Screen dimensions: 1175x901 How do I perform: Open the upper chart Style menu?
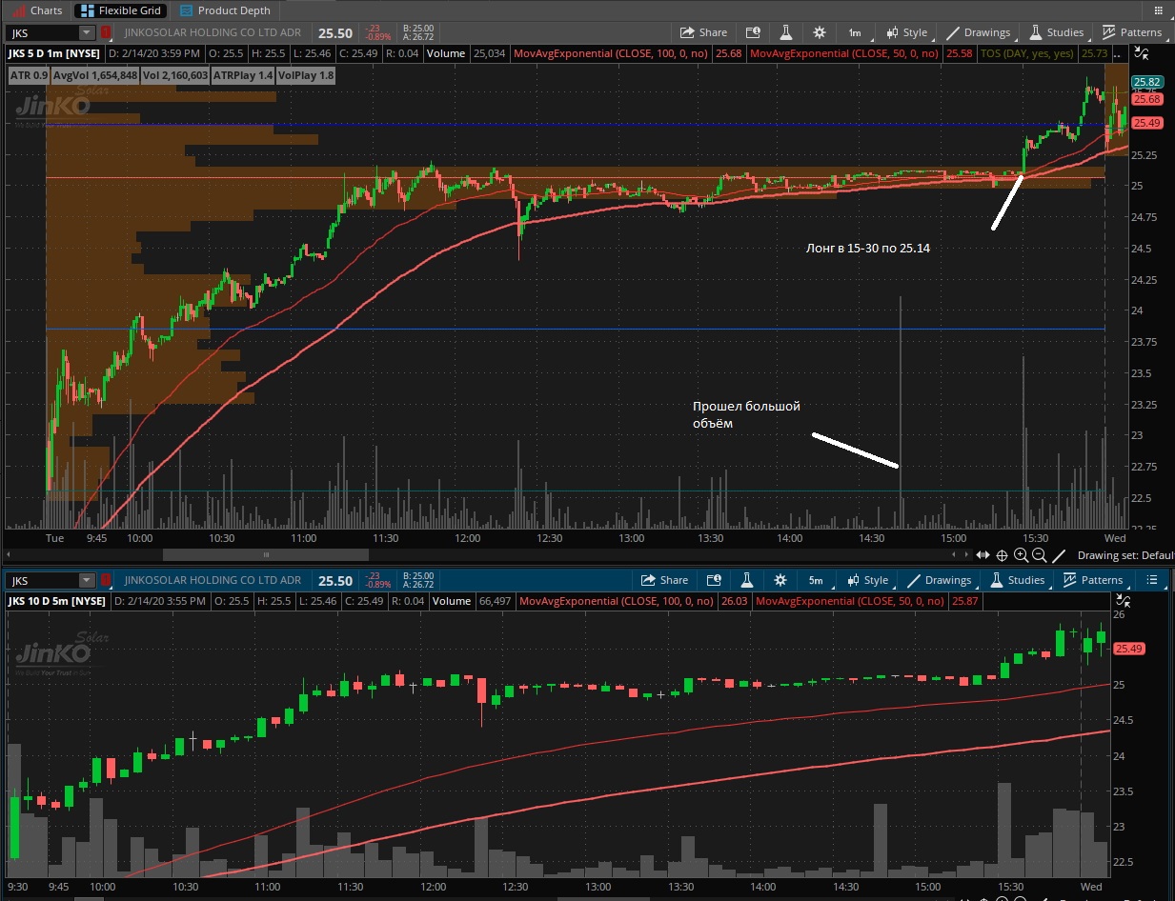point(906,32)
